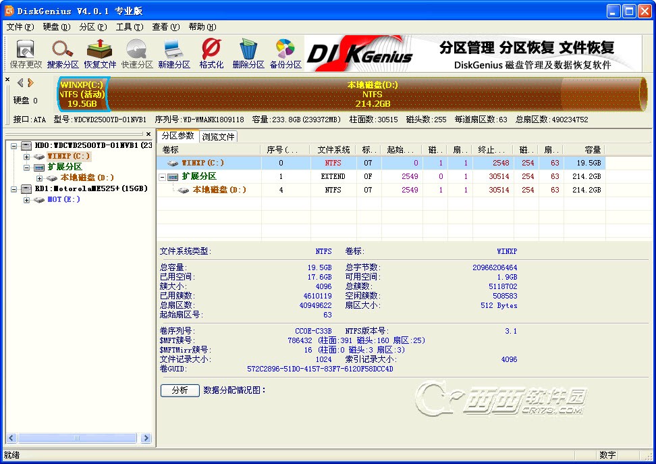
Task: Switch to the 浏览文件 tab
Action: coord(219,136)
